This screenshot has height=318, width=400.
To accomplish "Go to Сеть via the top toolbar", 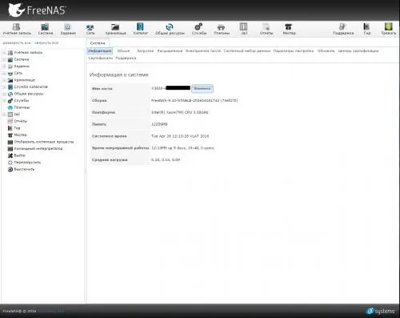I will tap(90, 29).
